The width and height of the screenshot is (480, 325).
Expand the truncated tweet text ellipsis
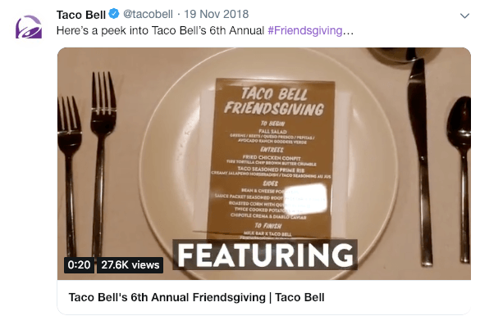(348, 30)
